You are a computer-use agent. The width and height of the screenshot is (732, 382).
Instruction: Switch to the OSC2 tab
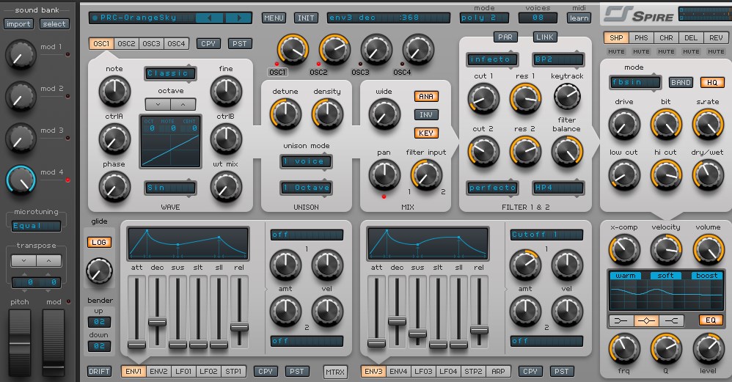[x=126, y=44]
